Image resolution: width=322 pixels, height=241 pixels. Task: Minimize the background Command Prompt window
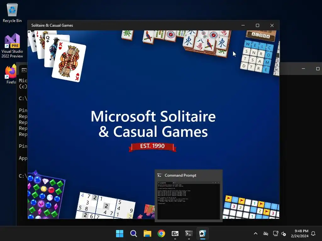point(303,69)
